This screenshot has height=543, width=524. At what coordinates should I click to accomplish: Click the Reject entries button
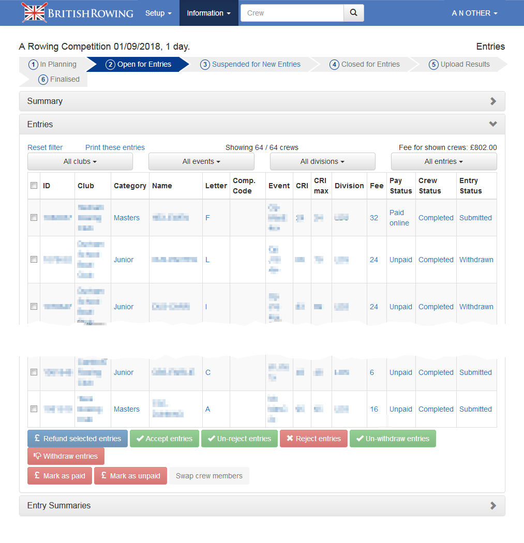pos(313,439)
